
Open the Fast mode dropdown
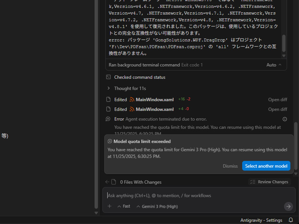(x=124, y=206)
